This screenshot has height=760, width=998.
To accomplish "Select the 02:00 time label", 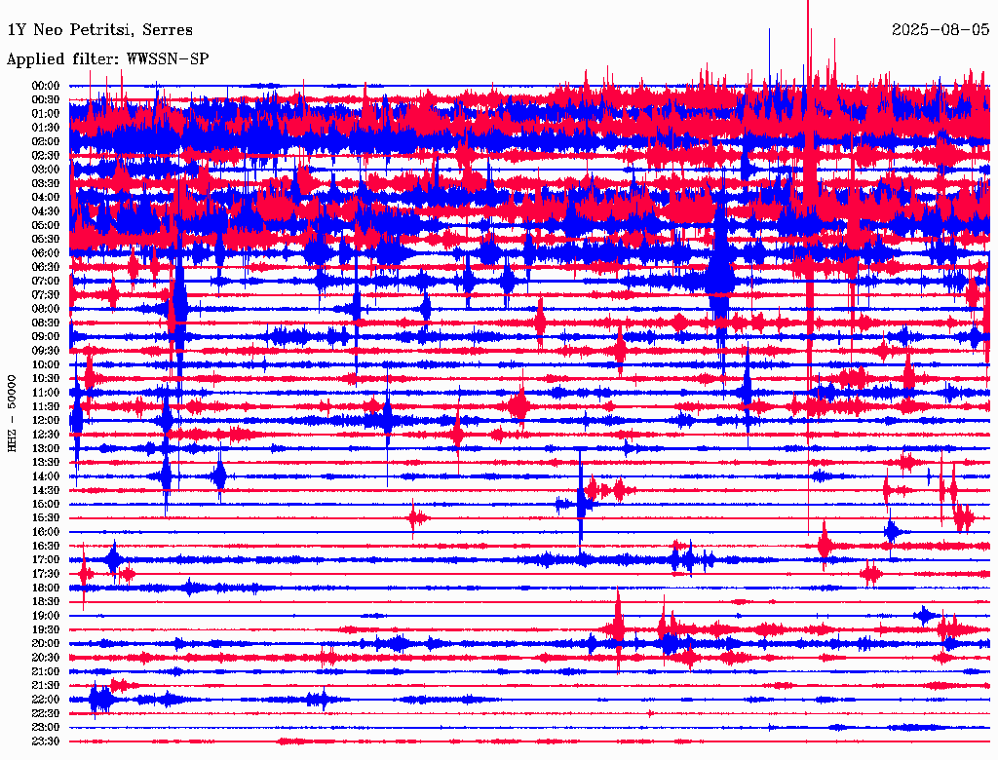I will click(x=46, y=141).
